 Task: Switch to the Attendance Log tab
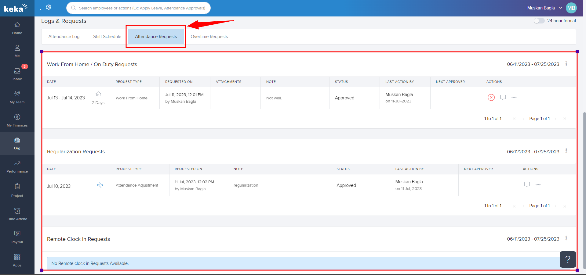click(x=64, y=37)
